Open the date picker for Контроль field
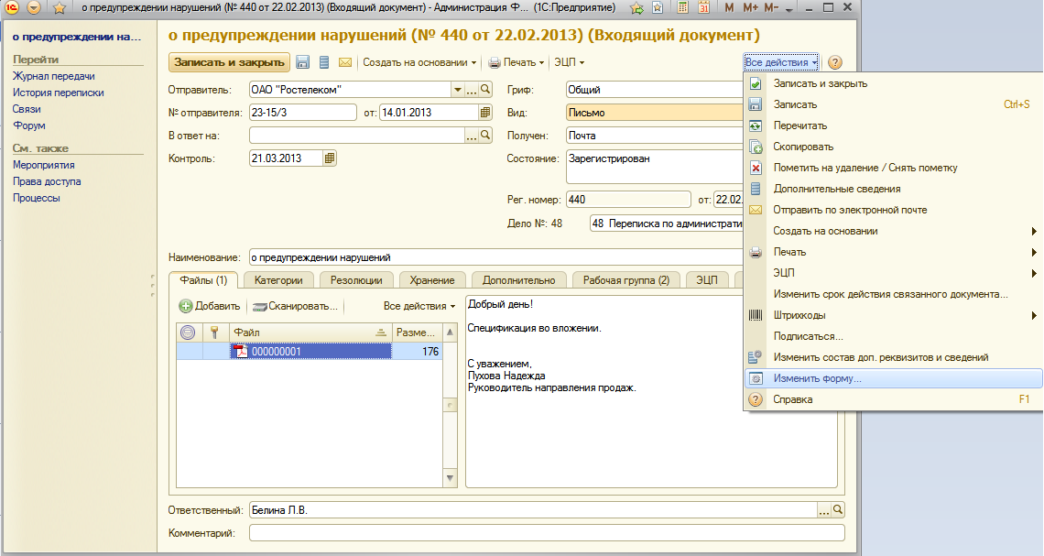 [x=330, y=158]
